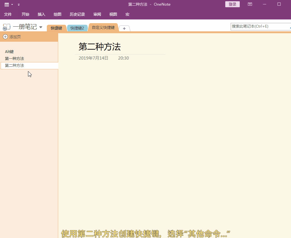Open the 第一种方法 page
This screenshot has height=238, width=291.
14,59
